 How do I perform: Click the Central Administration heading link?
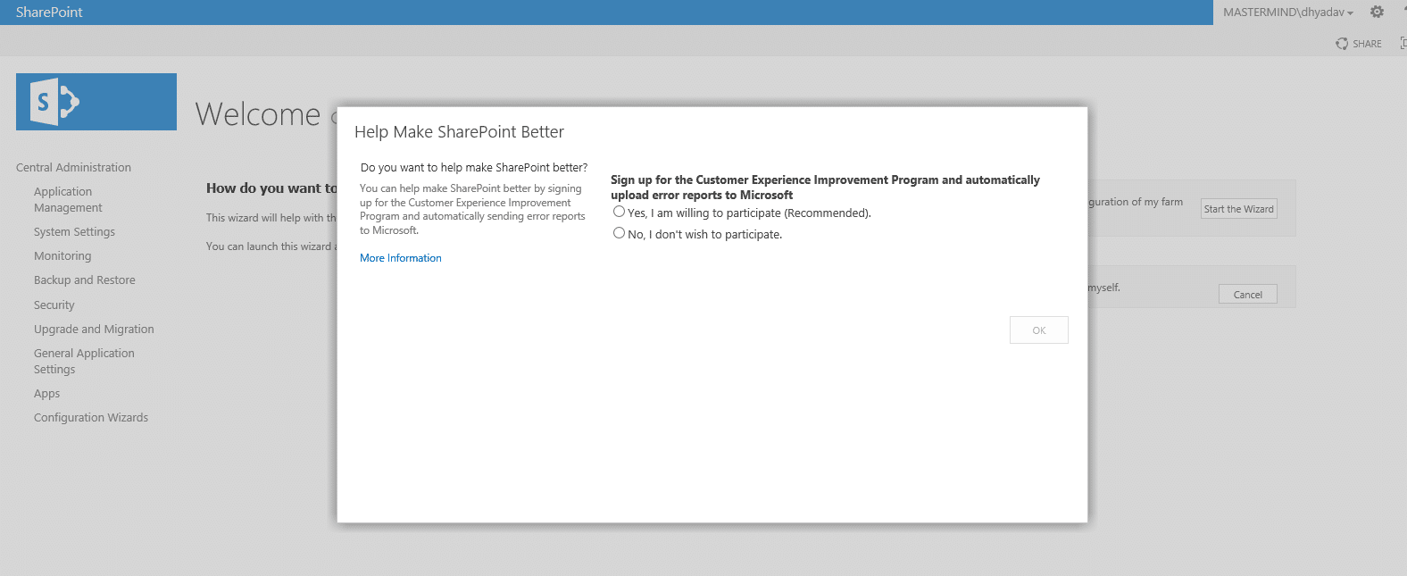[x=73, y=168]
